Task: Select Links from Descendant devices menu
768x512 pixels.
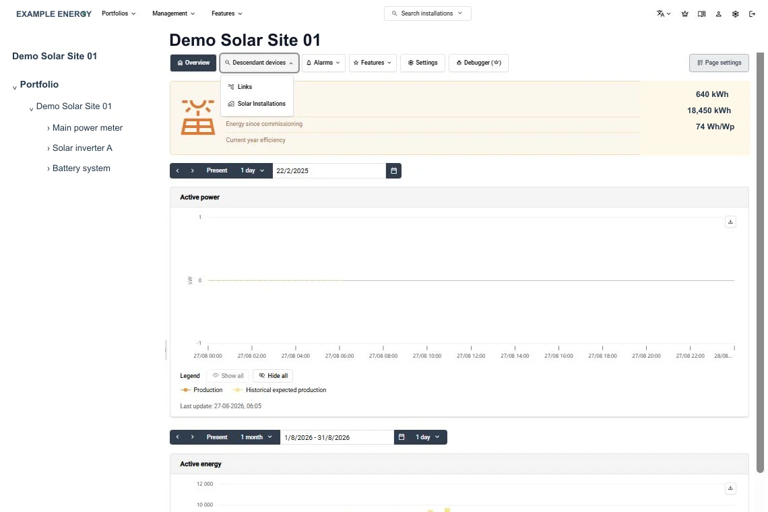Action: coord(257,87)
